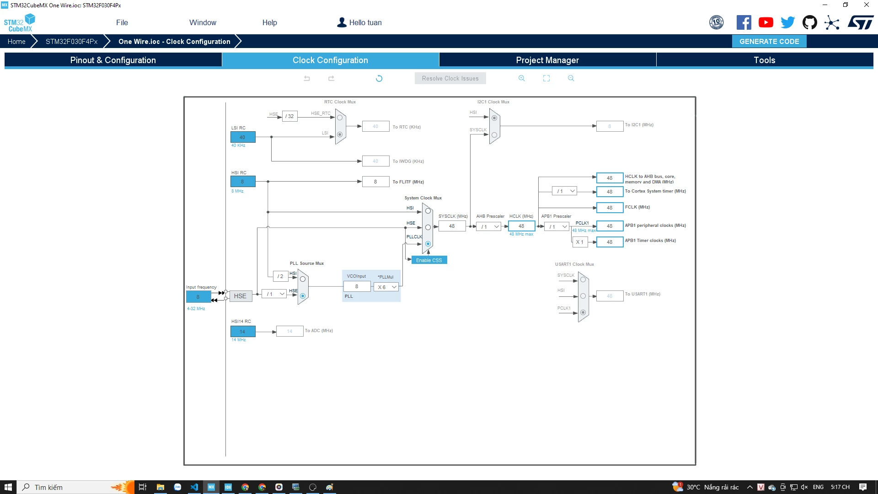Go to Home breadcrumb
Screen dimensions: 878x494
(x=16, y=41)
